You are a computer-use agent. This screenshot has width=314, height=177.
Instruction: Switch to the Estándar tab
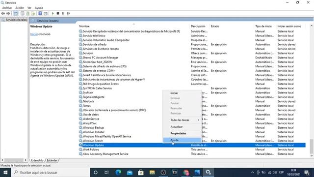pyautogui.click(x=52, y=160)
